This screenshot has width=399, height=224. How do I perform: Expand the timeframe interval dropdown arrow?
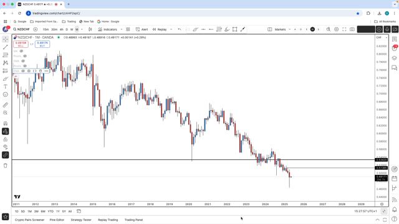coord(82,29)
